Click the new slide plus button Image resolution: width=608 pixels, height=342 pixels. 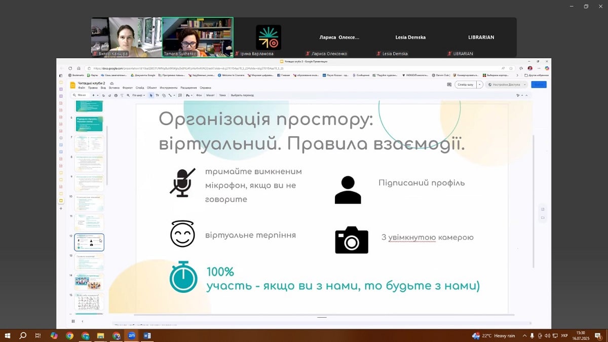93,95
